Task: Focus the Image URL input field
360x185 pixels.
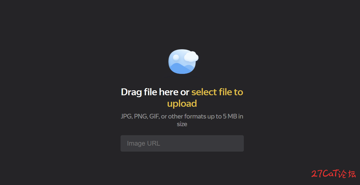Action: pos(182,143)
